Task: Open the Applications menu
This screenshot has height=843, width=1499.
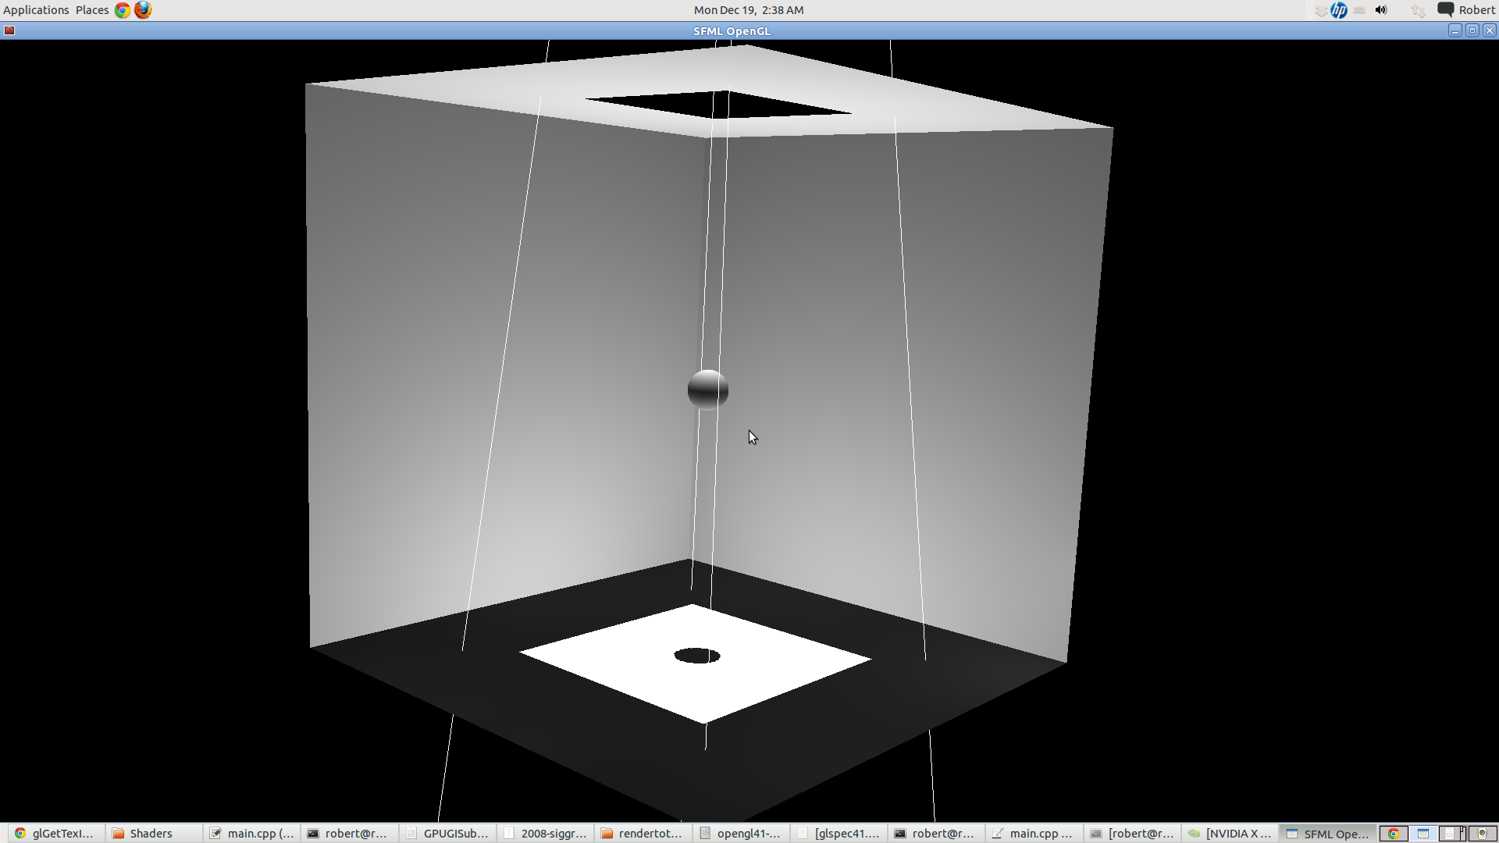Action: [x=35, y=9]
